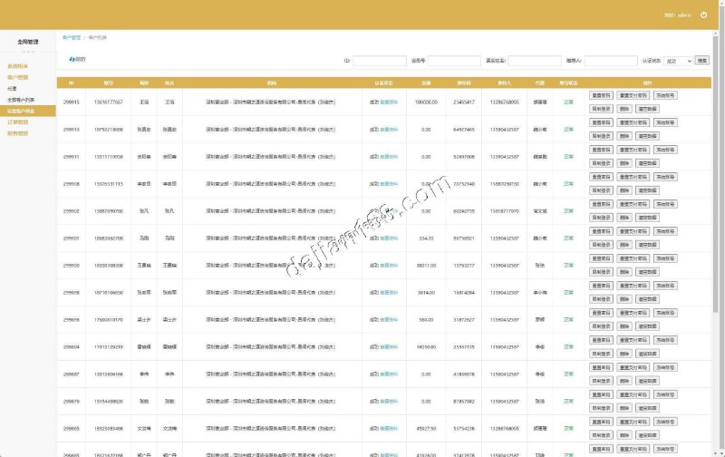Select 全部客户列表 in sidebar
Image resolution: width=725 pixels, height=457 pixels.
[x=22, y=100]
